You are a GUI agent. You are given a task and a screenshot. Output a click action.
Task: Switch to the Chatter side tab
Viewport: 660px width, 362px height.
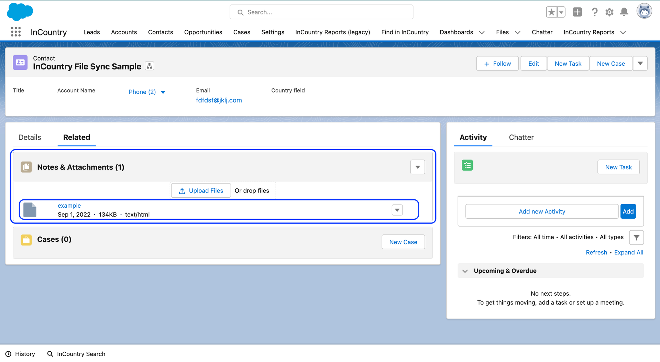(521, 137)
